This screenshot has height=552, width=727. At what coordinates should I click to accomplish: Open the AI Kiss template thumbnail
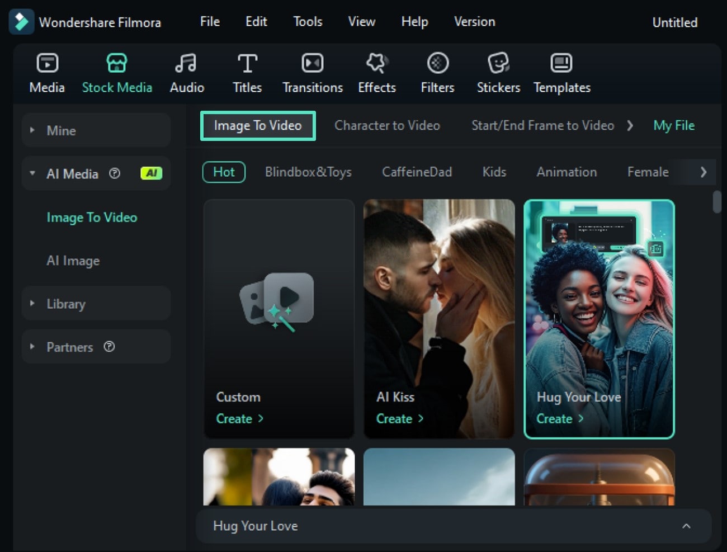tap(439, 319)
